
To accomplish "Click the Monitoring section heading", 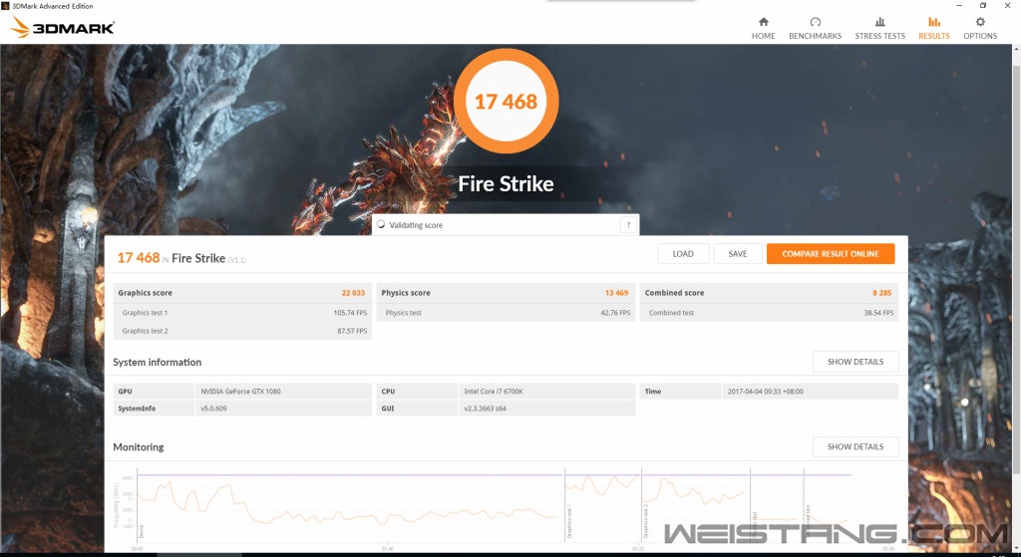I will point(138,447).
